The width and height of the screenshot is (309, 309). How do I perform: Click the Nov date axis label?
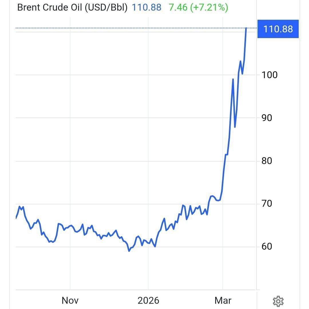[x=70, y=300]
